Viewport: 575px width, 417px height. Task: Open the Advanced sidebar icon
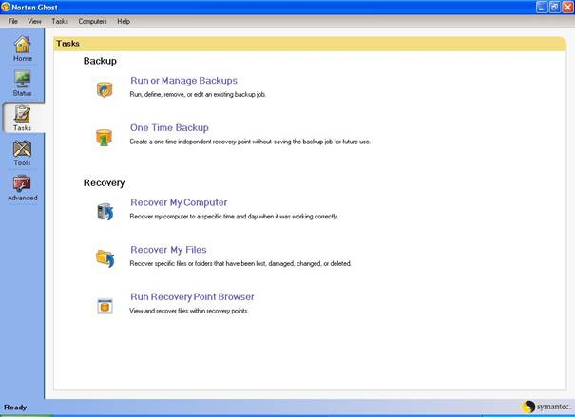point(23,188)
